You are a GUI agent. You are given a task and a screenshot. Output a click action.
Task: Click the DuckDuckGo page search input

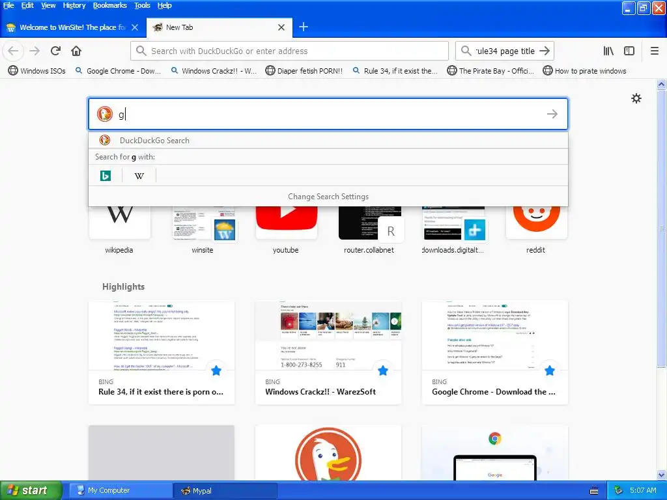tap(328, 114)
